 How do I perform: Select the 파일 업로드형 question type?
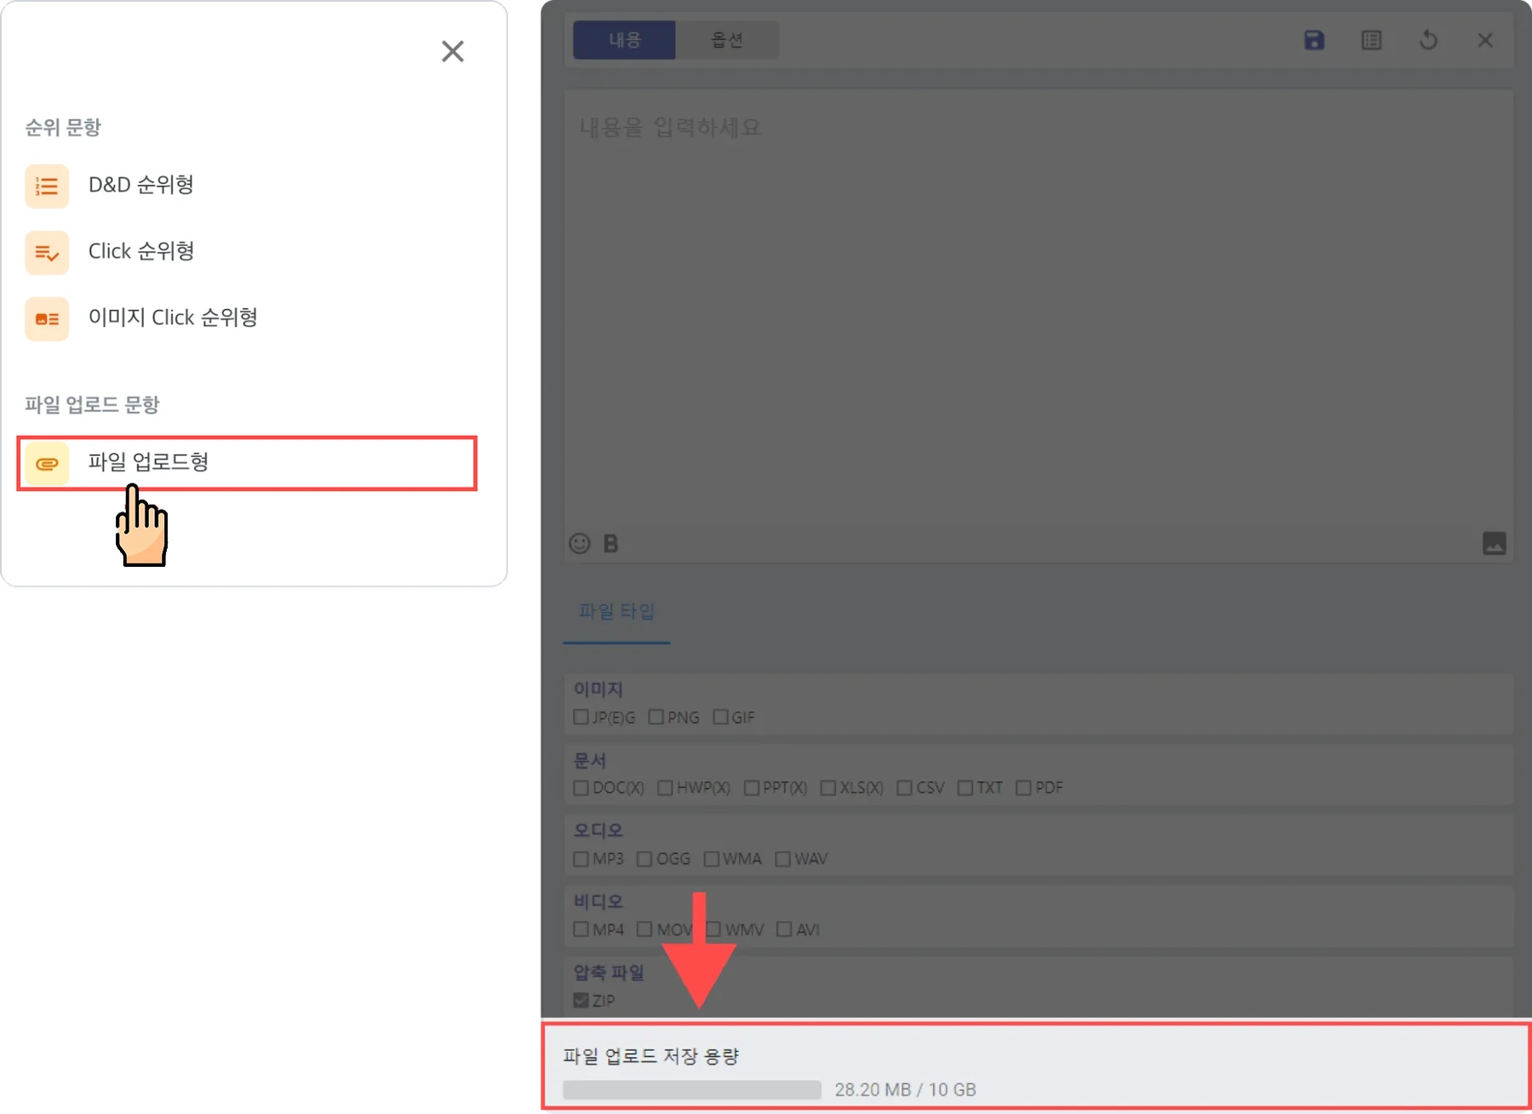pyautogui.click(x=247, y=464)
